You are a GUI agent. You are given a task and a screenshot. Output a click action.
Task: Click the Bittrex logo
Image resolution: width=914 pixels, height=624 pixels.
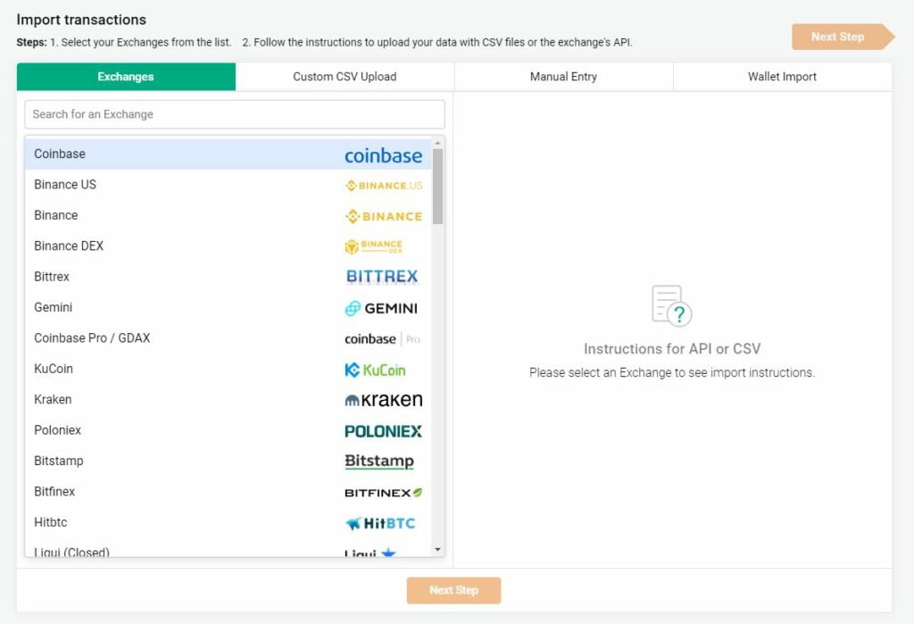click(382, 277)
